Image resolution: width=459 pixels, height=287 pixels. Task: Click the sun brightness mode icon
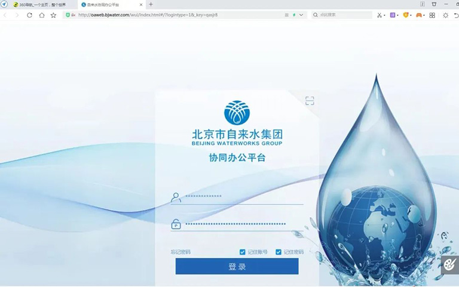click(x=445, y=15)
